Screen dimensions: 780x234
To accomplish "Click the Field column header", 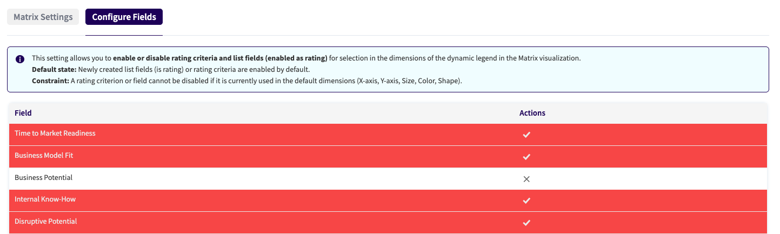I will point(23,113).
